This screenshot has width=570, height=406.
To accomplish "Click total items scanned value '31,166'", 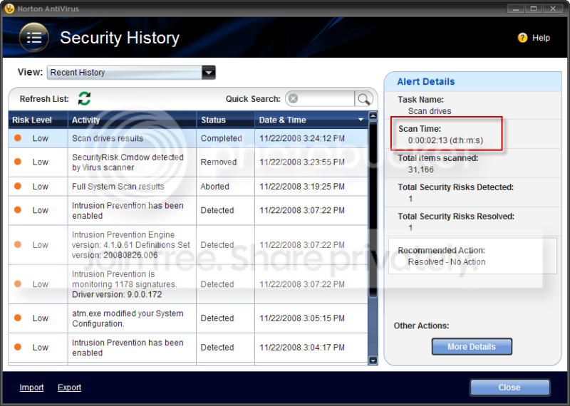I will tap(421, 170).
